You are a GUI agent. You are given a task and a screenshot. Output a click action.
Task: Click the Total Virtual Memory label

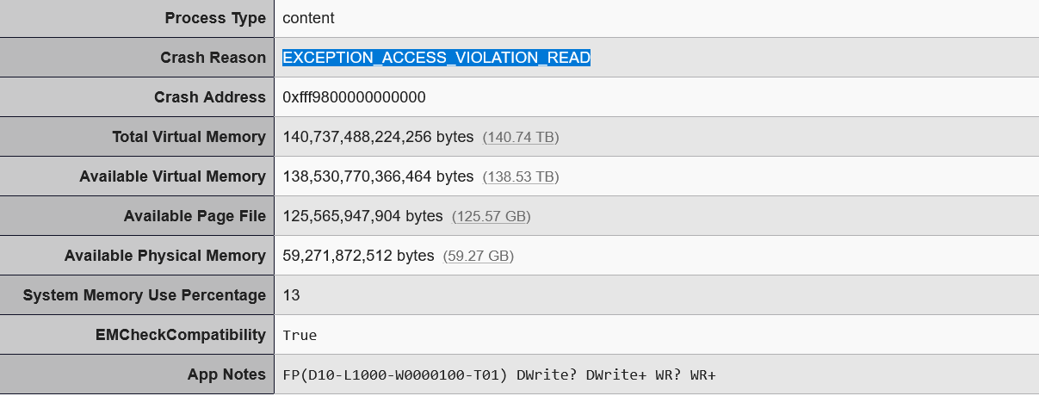(x=189, y=137)
